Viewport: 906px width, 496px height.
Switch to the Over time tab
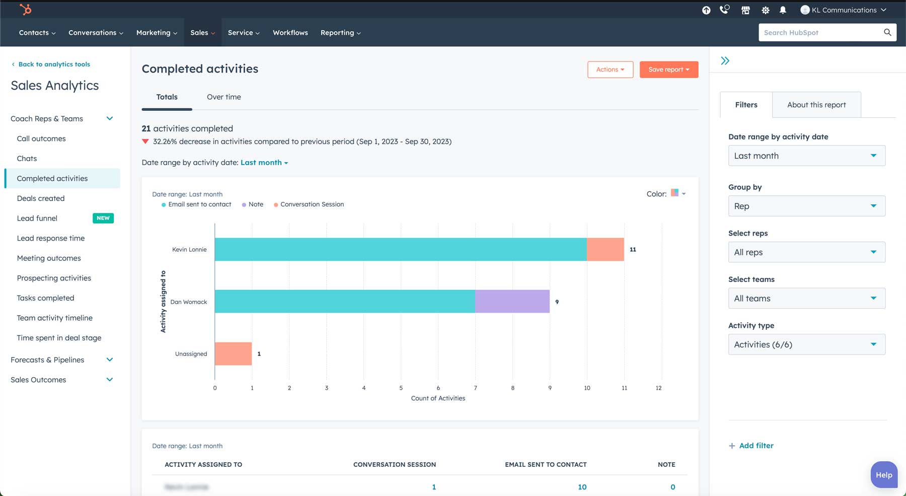click(223, 97)
